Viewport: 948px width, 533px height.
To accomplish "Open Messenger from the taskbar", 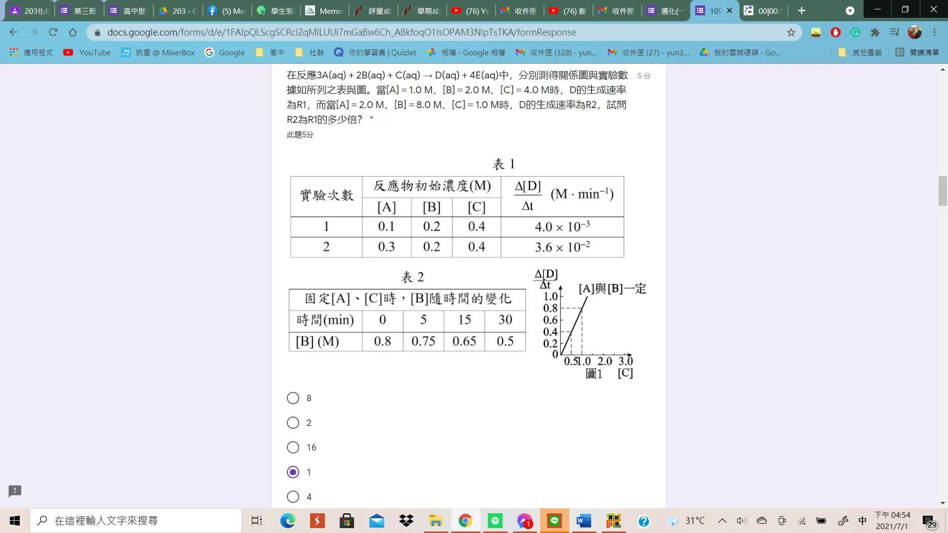I will [524, 521].
